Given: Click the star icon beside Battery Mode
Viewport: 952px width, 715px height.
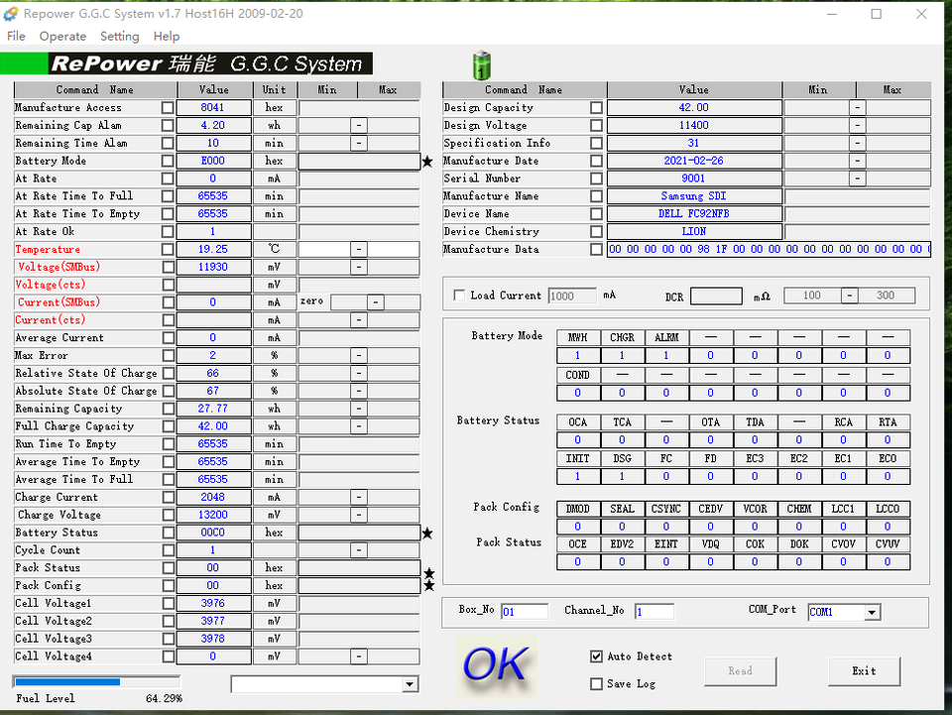Looking at the screenshot, I should tap(427, 161).
